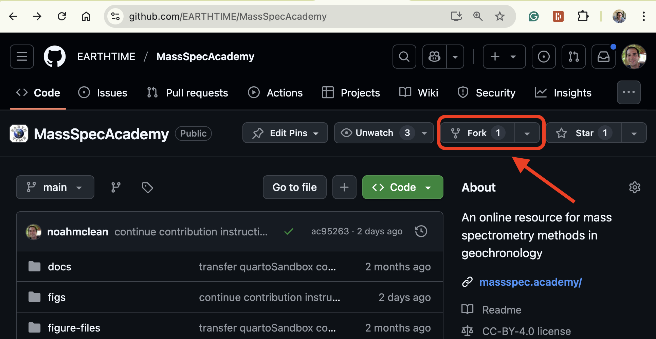Open the Grammarly extension
656x339 pixels.
click(x=534, y=16)
